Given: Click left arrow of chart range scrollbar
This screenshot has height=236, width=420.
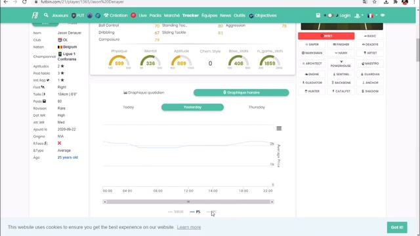Looking at the screenshot, I should pos(105,202).
